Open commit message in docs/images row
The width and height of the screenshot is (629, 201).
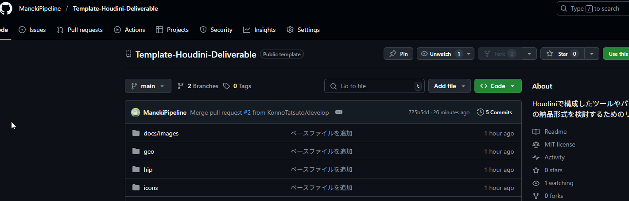(x=322, y=133)
